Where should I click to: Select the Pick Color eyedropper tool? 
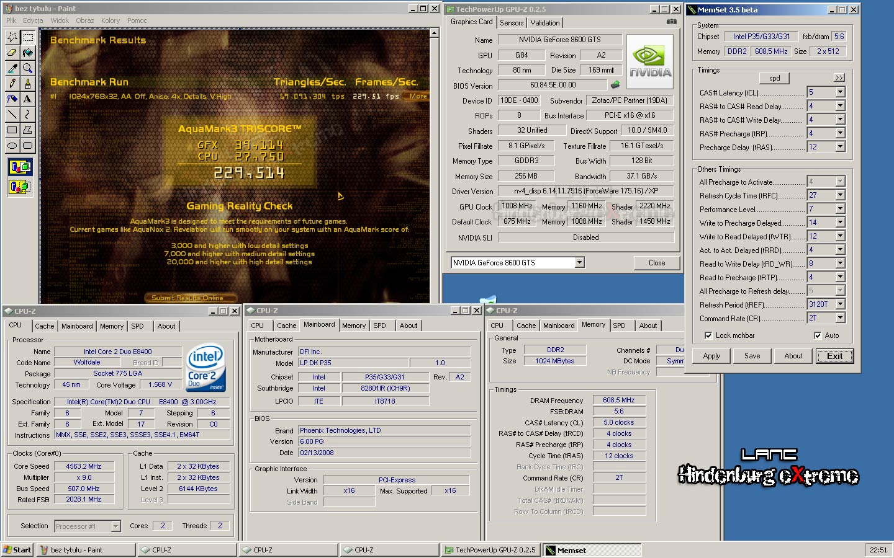click(12, 68)
